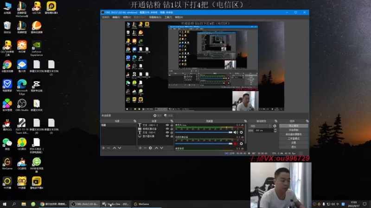Open the Help menu in OBS

[x=179, y=17]
